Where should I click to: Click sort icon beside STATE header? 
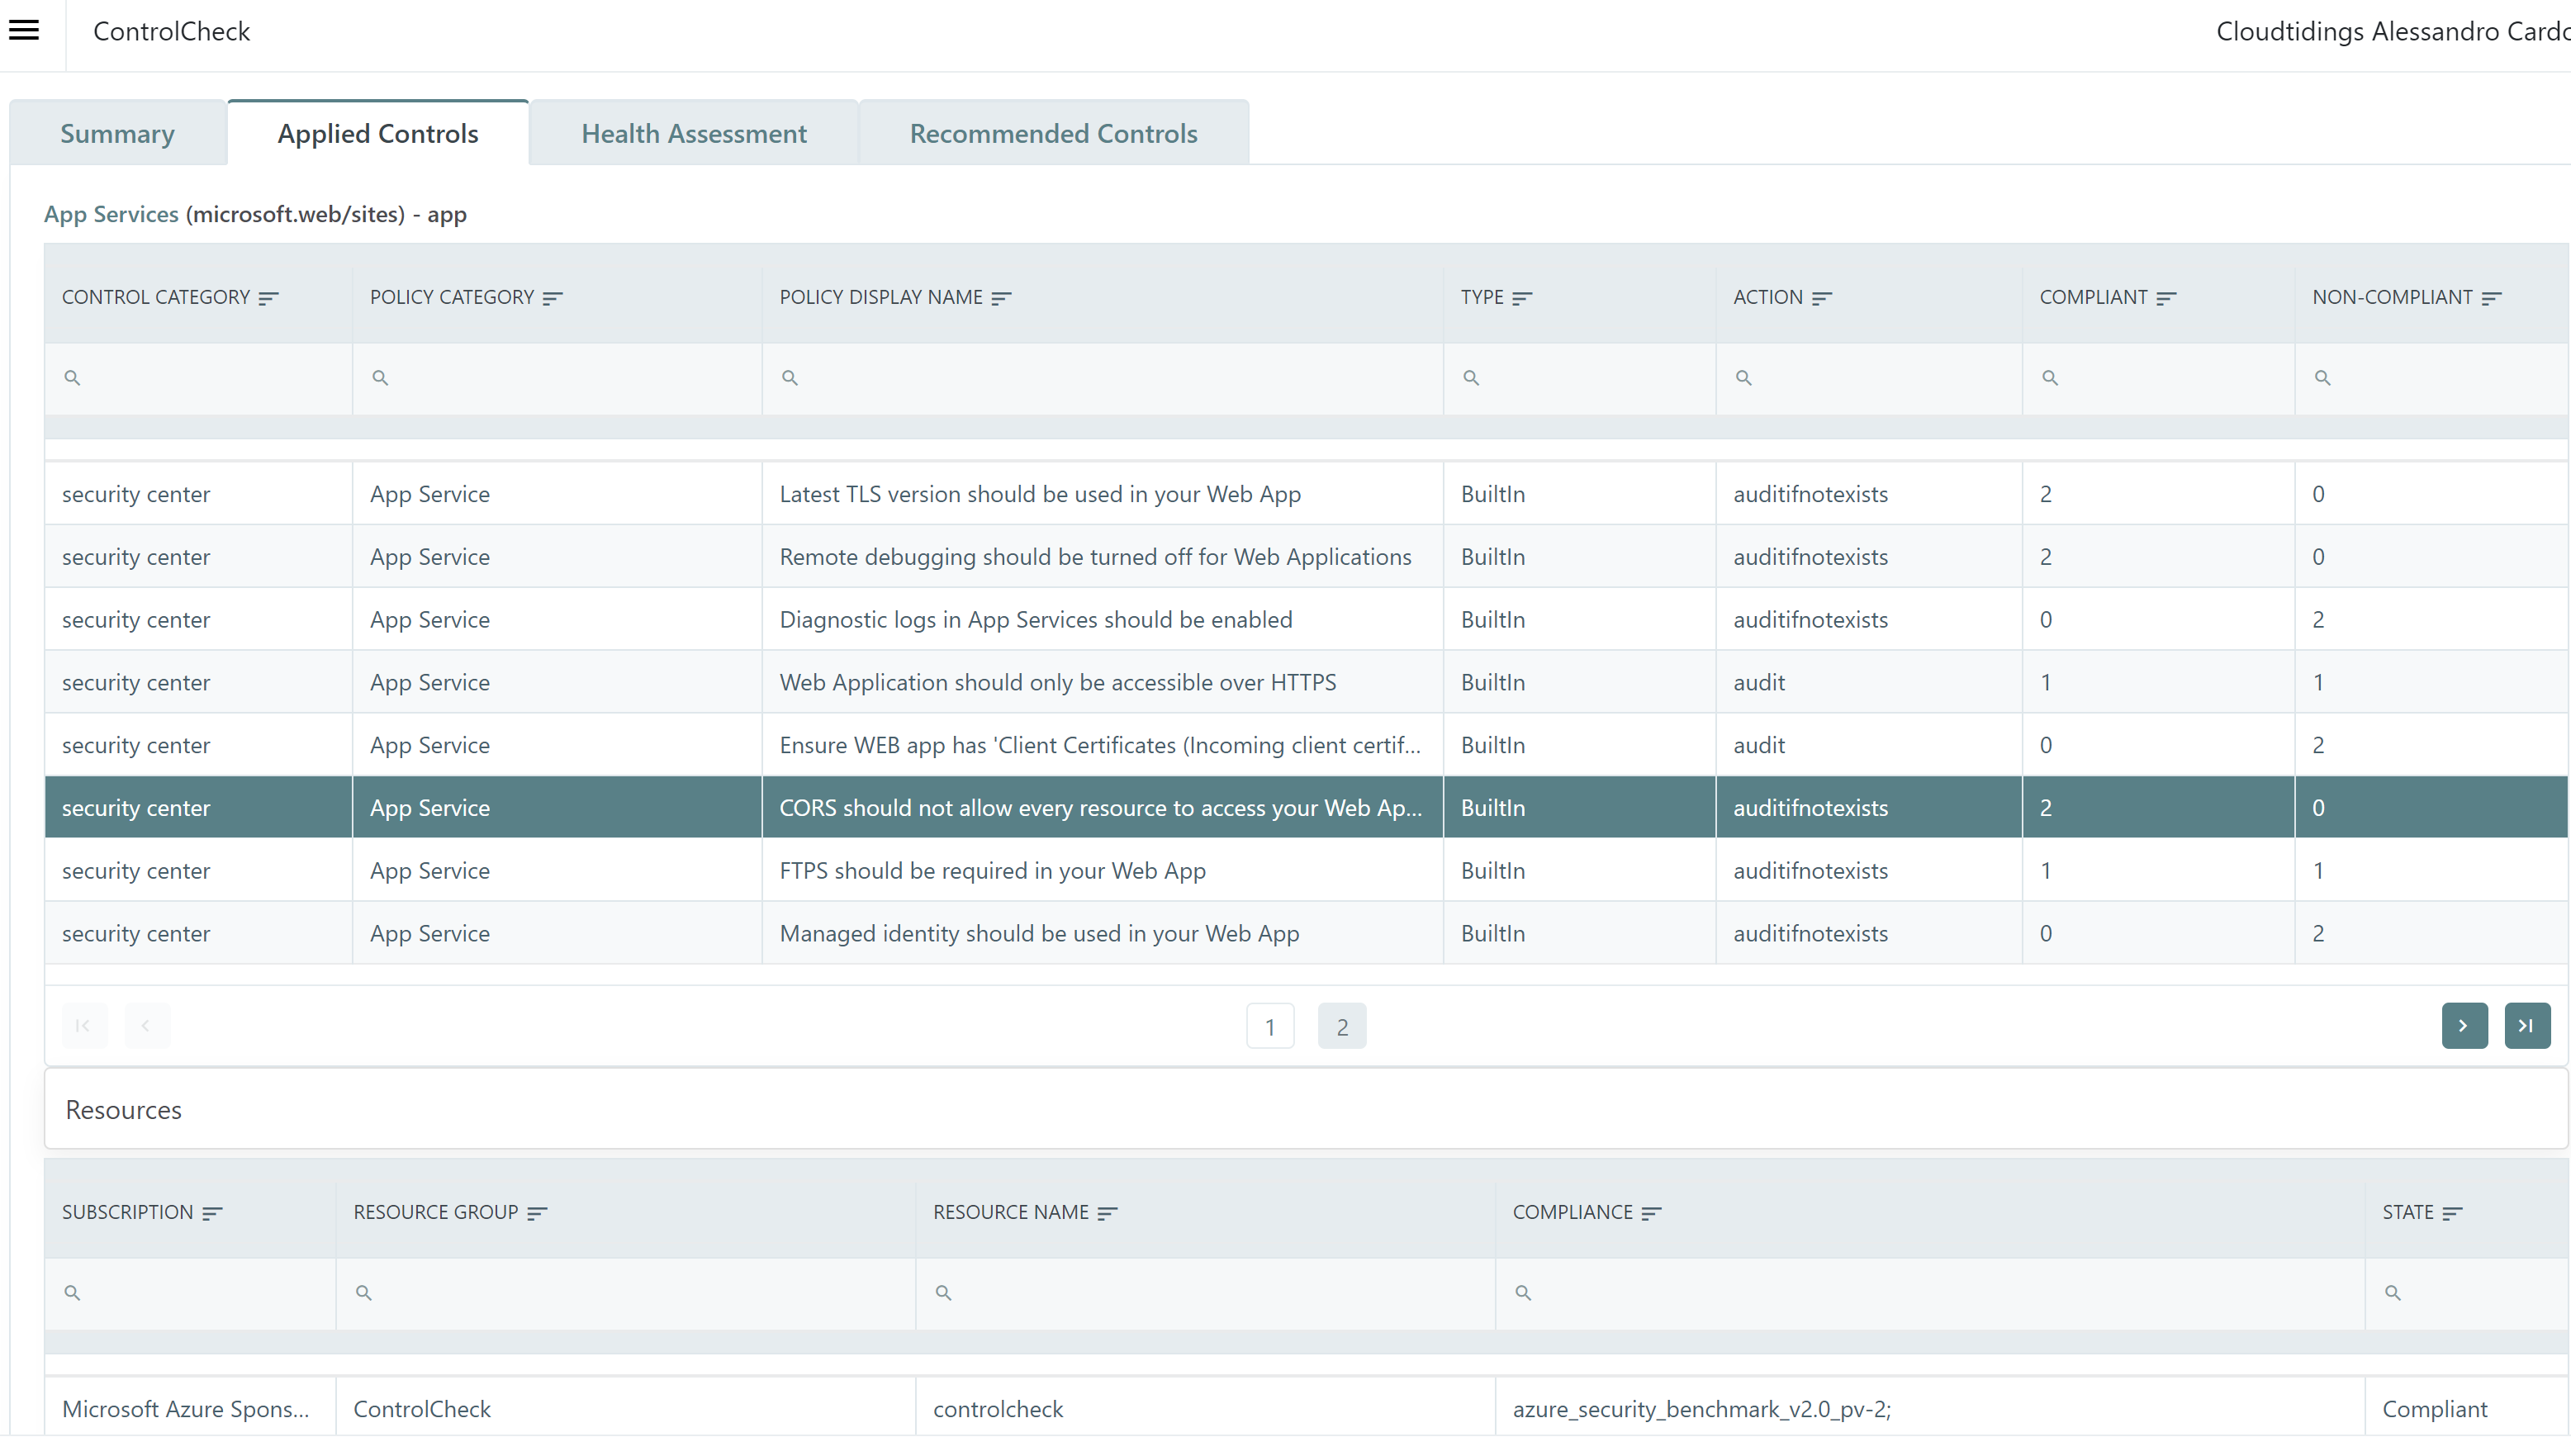[2452, 1213]
